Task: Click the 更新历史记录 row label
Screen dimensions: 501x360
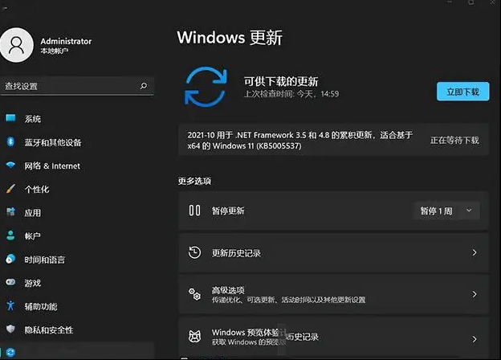Action: coord(236,253)
